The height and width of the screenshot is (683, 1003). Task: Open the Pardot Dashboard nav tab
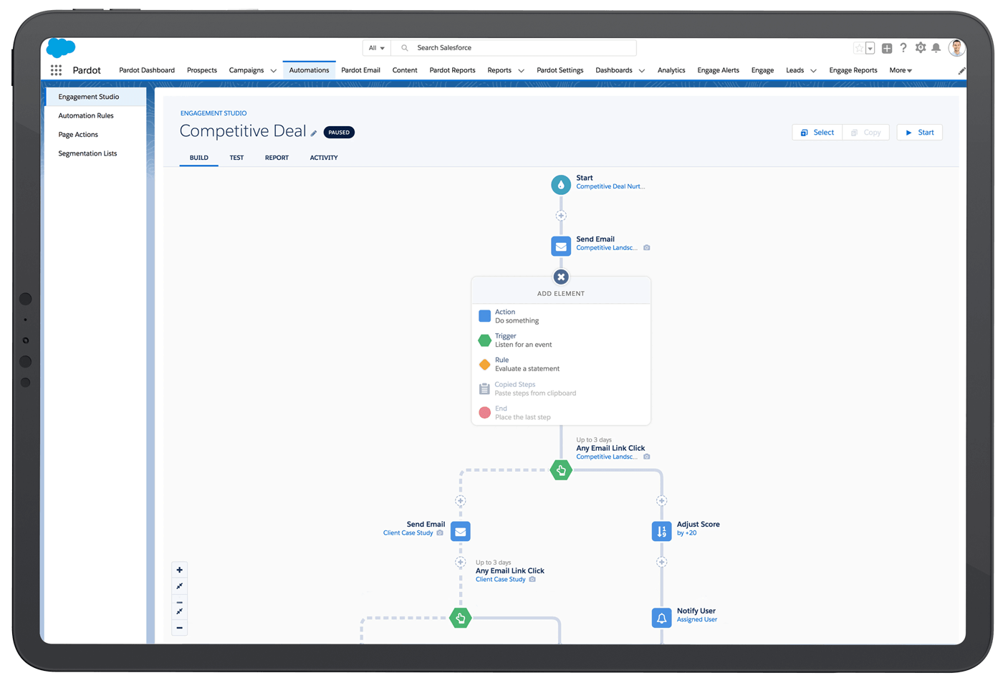pyautogui.click(x=147, y=70)
